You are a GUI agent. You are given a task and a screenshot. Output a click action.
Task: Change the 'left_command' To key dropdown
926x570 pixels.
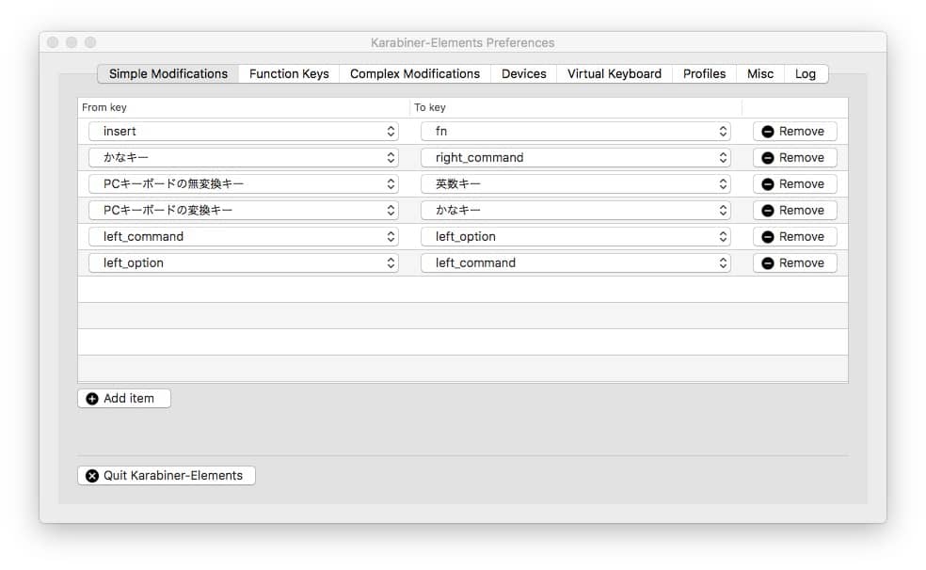[576, 263]
